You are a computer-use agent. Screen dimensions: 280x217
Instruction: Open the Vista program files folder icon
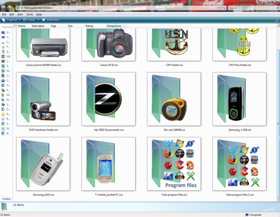pyautogui.click(x=174, y=164)
